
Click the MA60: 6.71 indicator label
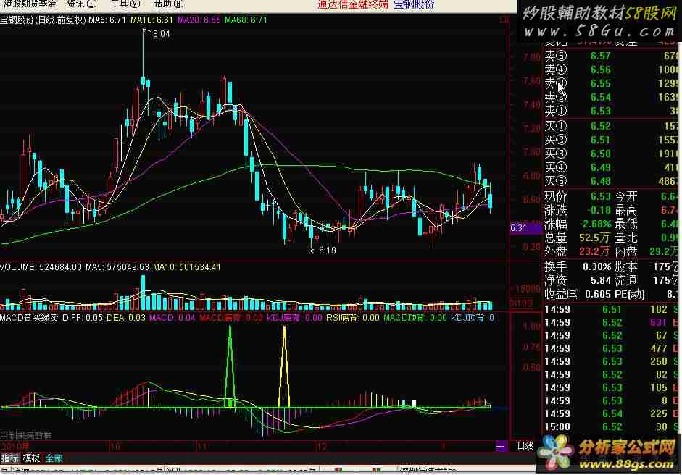click(246, 20)
